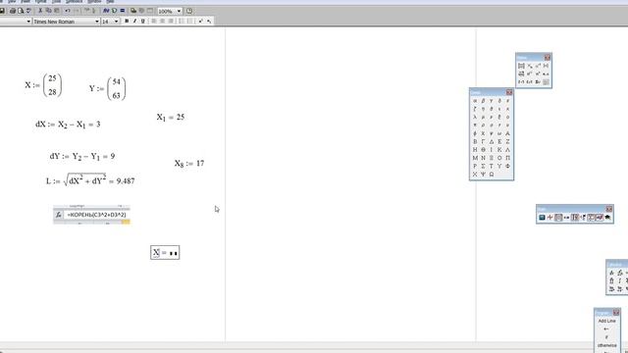Image resolution: width=628 pixels, height=353 pixels.
Task: Set Center alignment in format bar
Action: pyautogui.click(x=162, y=21)
